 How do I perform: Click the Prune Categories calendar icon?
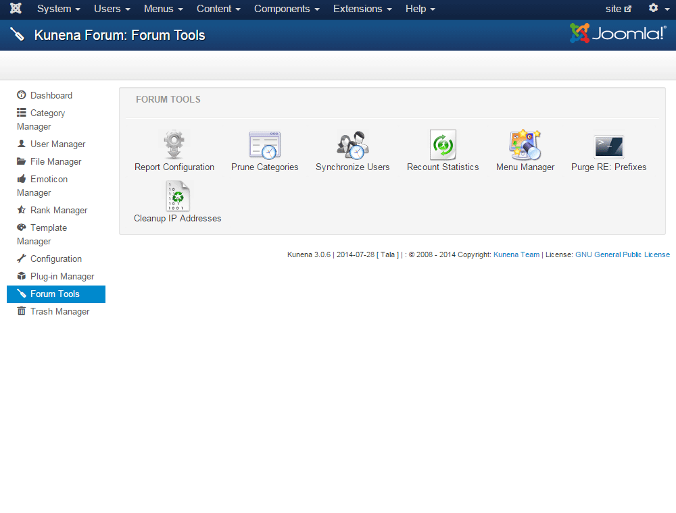coord(265,145)
